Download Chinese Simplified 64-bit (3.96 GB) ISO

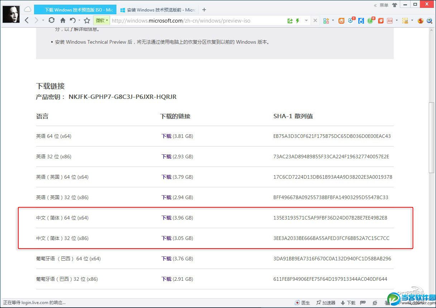(x=166, y=218)
